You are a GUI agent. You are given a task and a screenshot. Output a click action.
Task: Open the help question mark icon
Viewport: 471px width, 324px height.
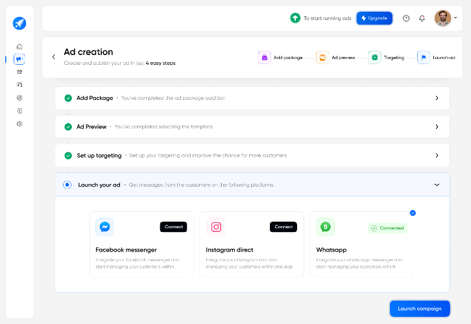click(406, 18)
